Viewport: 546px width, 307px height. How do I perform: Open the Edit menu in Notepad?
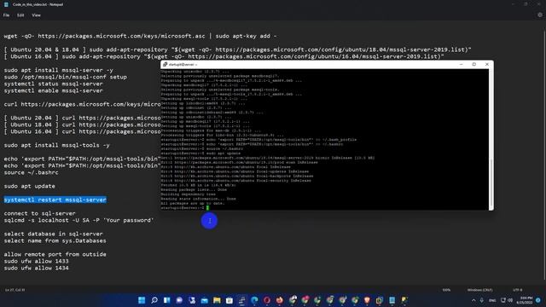coord(20,15)
